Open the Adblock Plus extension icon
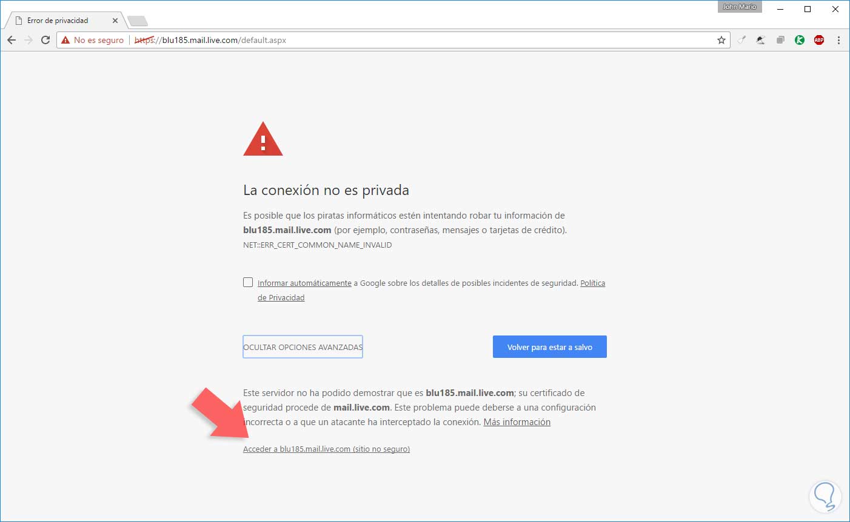 [819, 40]
